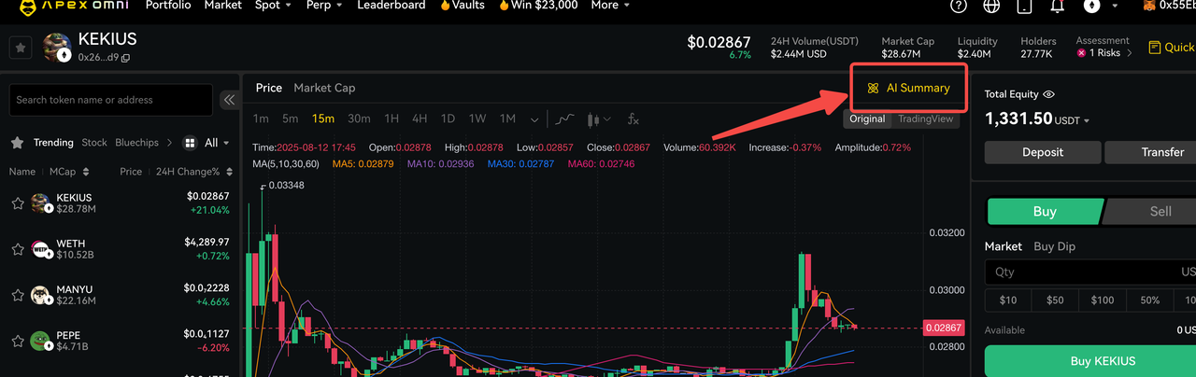This screenshot has height=377, width=1196.
Task: Click the token search field
Action: click(x=112, y=100)
